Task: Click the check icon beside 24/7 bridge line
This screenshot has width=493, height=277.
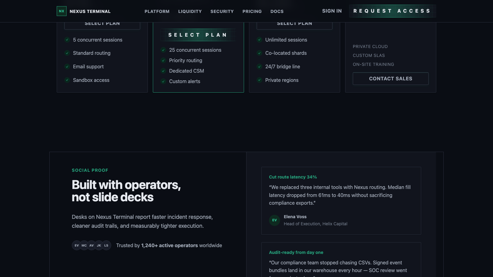Action: [x=259, y=66]
